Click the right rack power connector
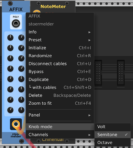This screenshot has width=133, height=148. click(121, 73)
